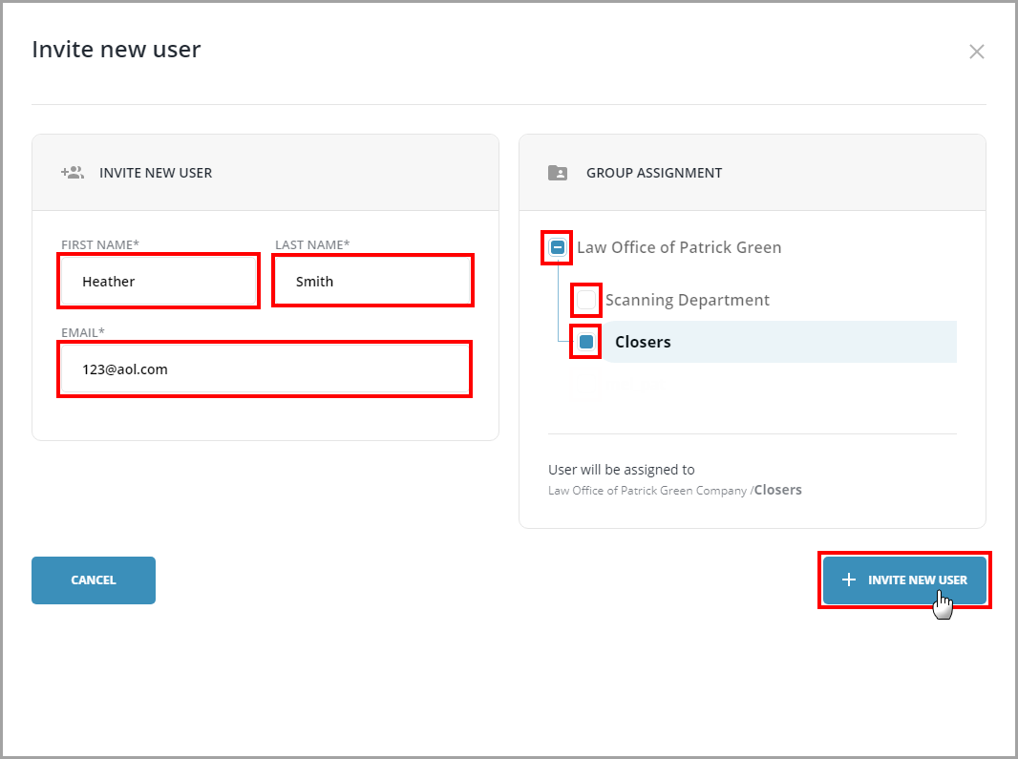Click the Cancel button
1018x759 pixels.
pyautogui.click(x=93, y=580)
